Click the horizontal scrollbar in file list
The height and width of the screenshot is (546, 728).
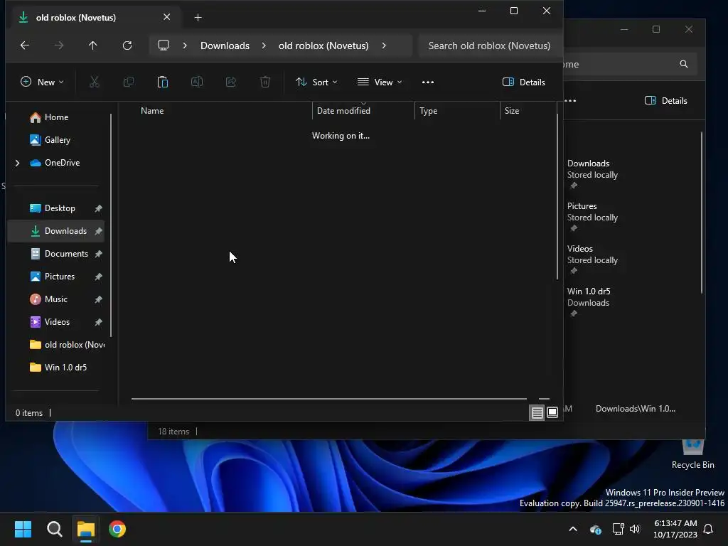tap(328, 398)
